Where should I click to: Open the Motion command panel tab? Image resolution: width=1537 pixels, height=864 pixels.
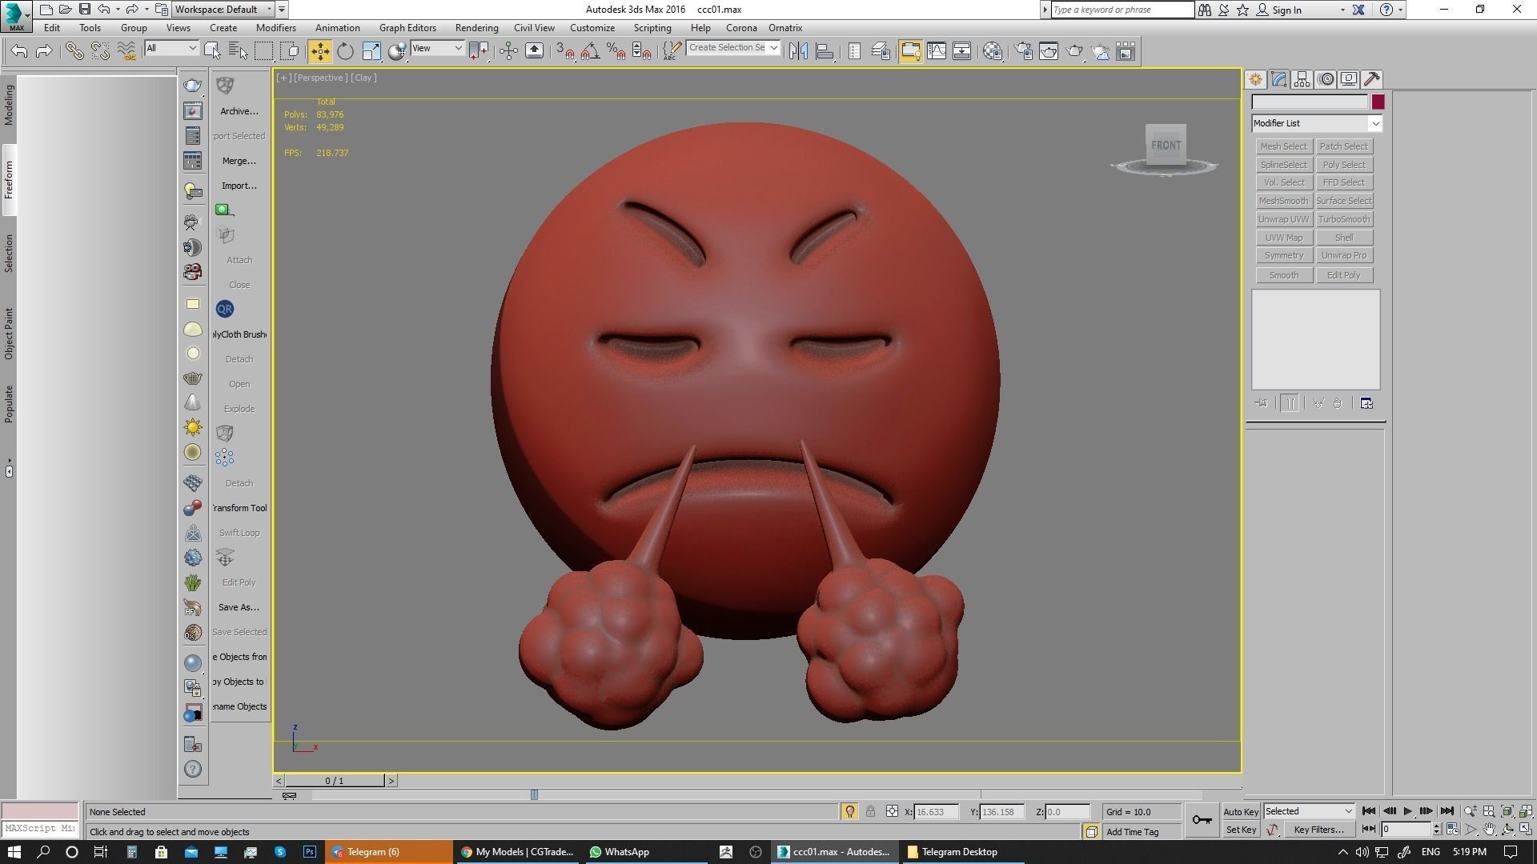click(x=1326, y=79)
